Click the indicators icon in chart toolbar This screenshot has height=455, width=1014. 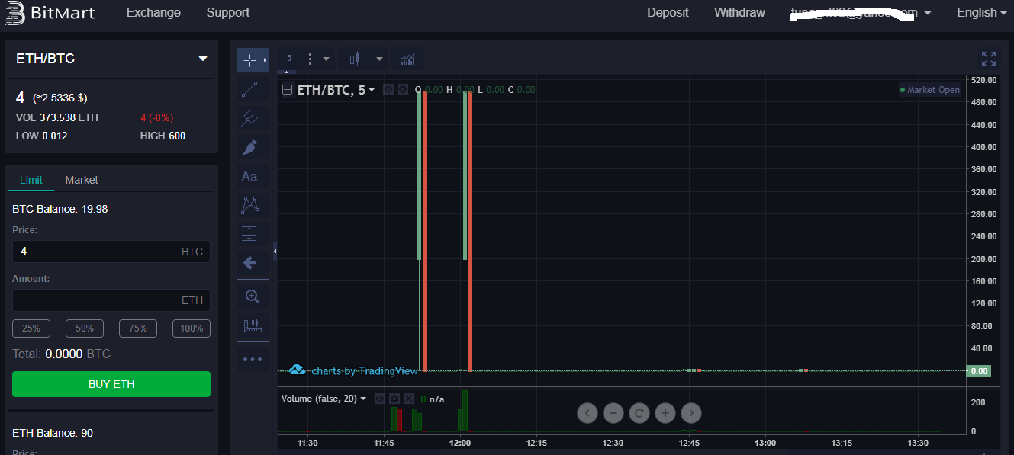[x=408, y=59]
